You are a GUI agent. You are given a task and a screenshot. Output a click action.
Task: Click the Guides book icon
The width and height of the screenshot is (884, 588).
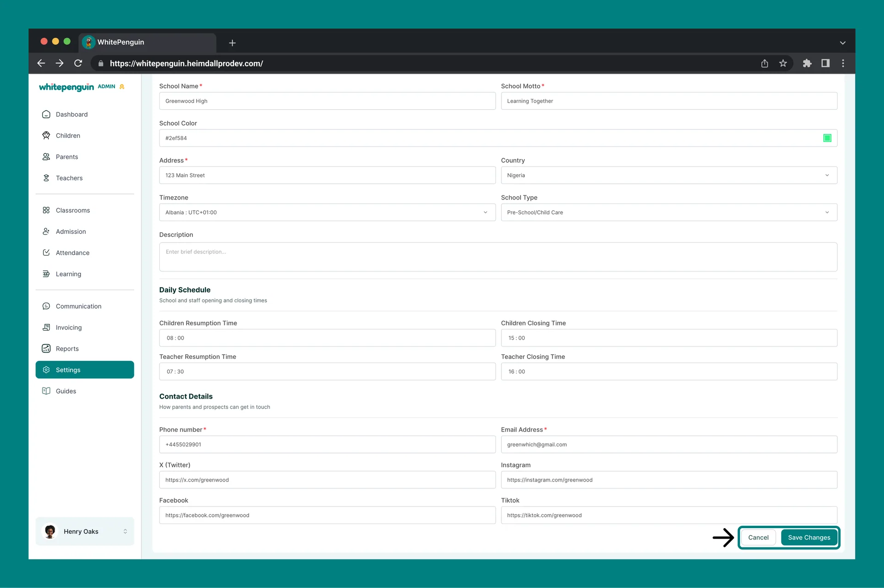click(x=46, y=391)
